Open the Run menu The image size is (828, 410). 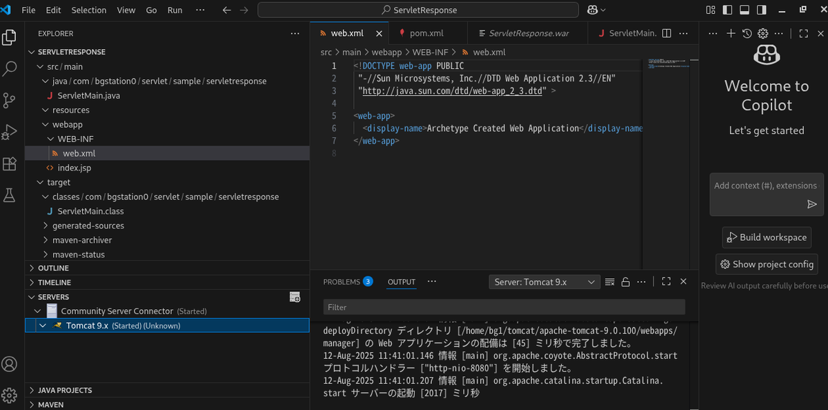[x=175, y=10]
